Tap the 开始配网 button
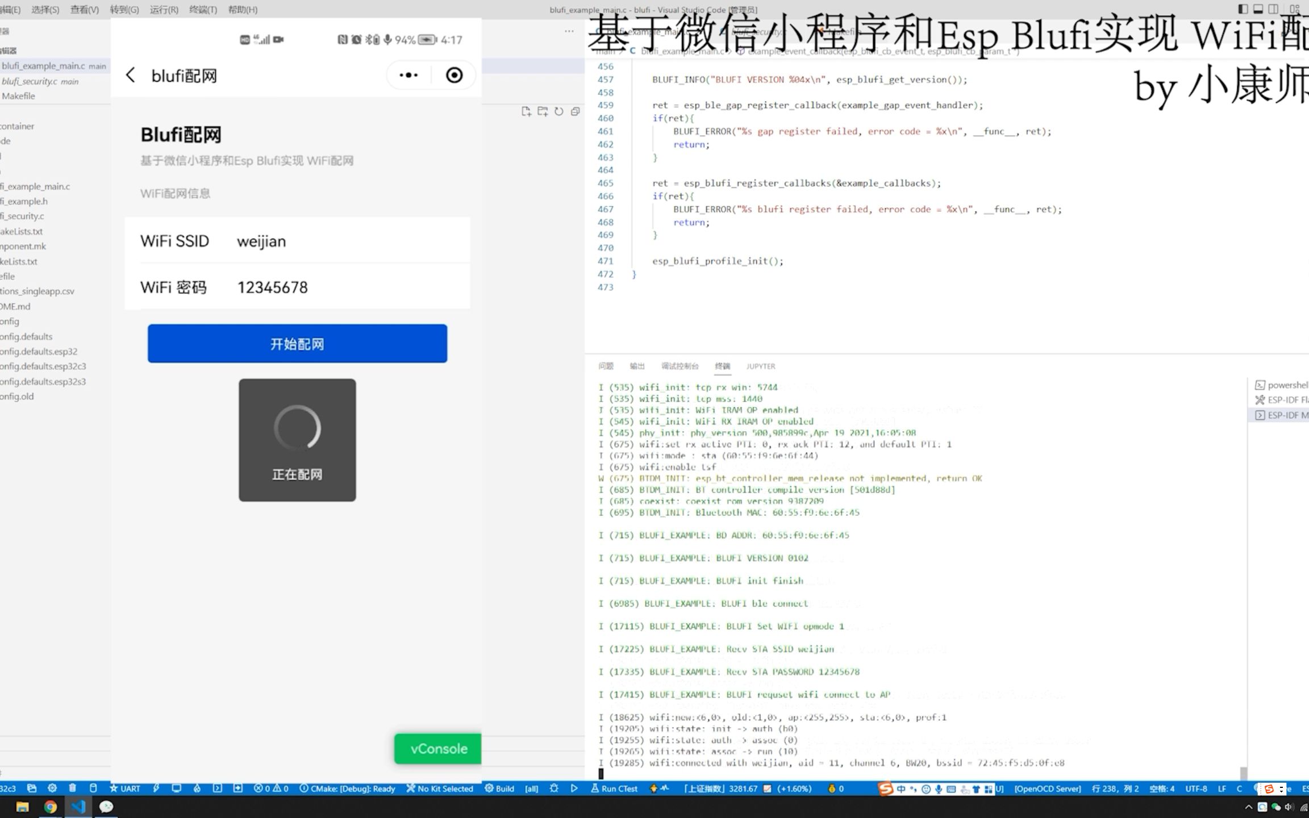 point(297,343)
